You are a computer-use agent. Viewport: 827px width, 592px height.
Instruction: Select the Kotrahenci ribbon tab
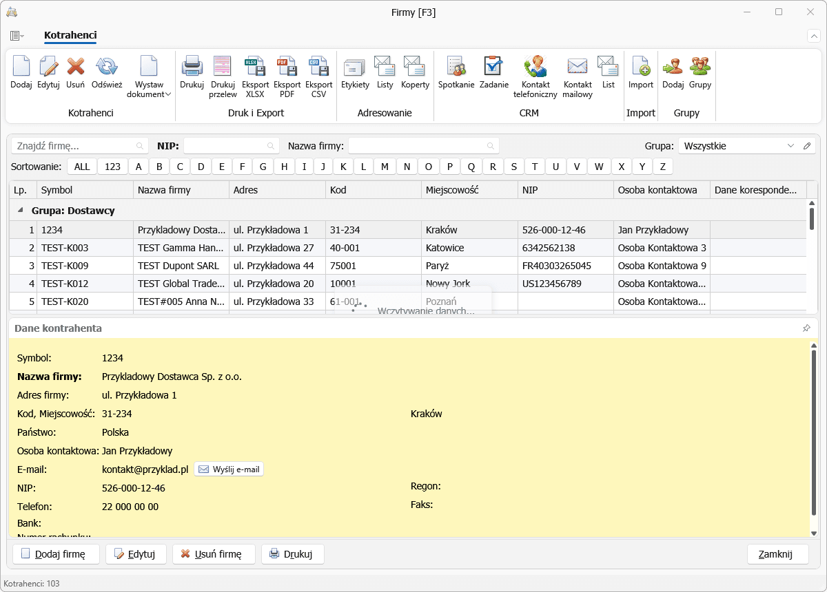[x=70, y=35]
